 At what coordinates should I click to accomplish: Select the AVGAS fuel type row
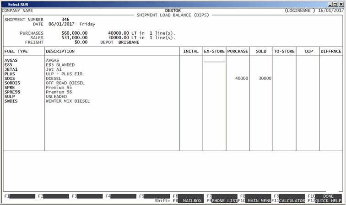(x=11, y=60)
